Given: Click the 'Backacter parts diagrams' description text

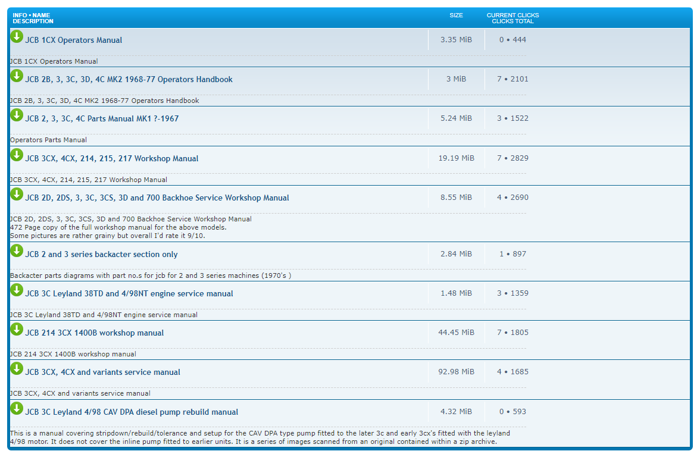Looking at the screenshot, I should [x=151, y=275].
